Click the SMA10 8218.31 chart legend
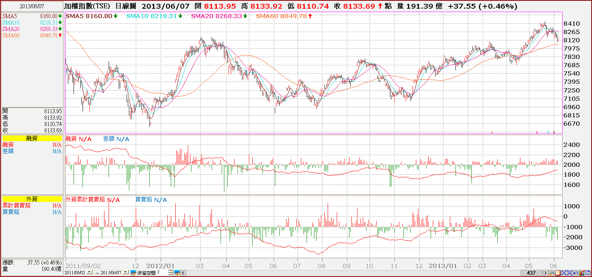Screen dimensions: 592x277 (154, 16)
